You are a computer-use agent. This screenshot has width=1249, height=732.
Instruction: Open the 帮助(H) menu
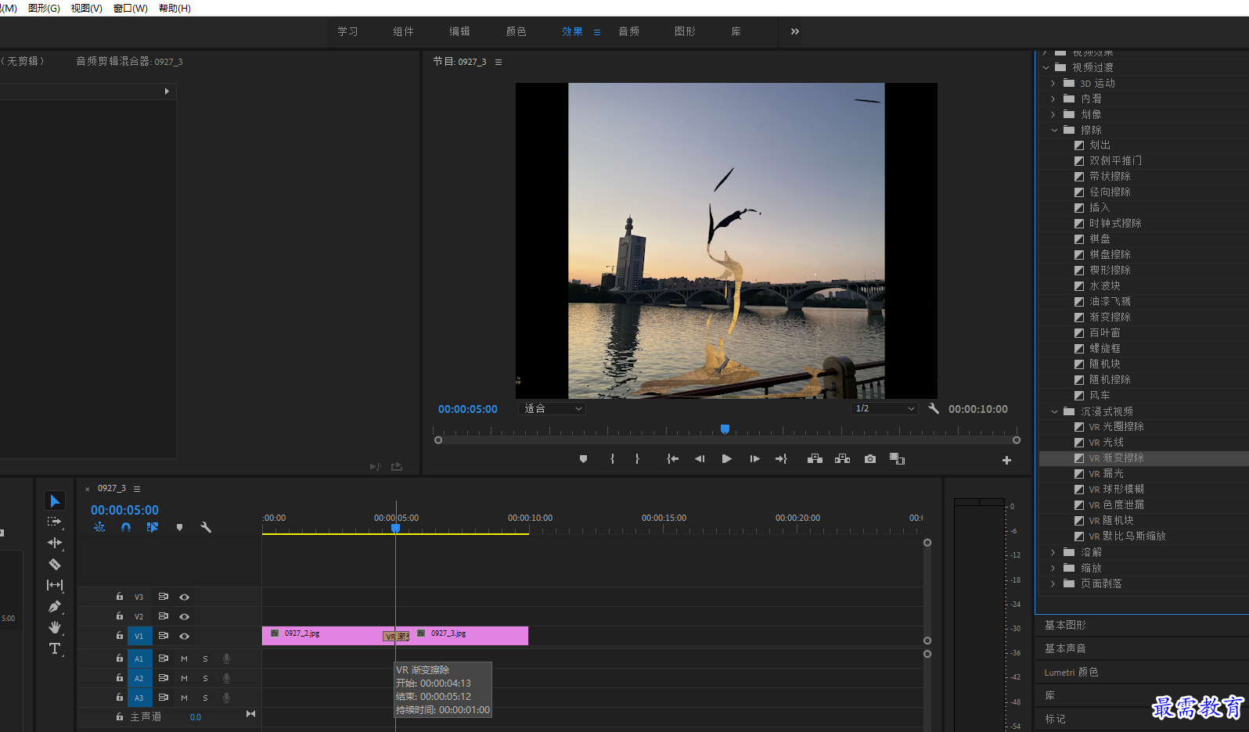tap(175, 8)
